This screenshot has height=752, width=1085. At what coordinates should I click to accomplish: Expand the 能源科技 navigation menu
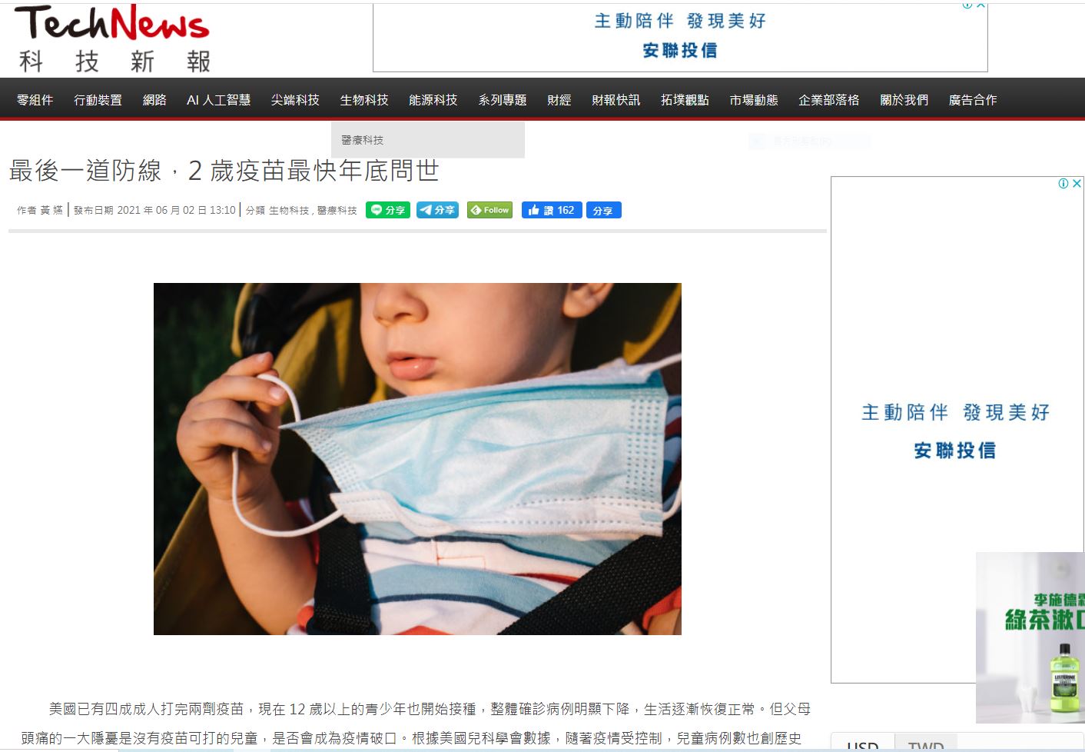click(433, 100)
